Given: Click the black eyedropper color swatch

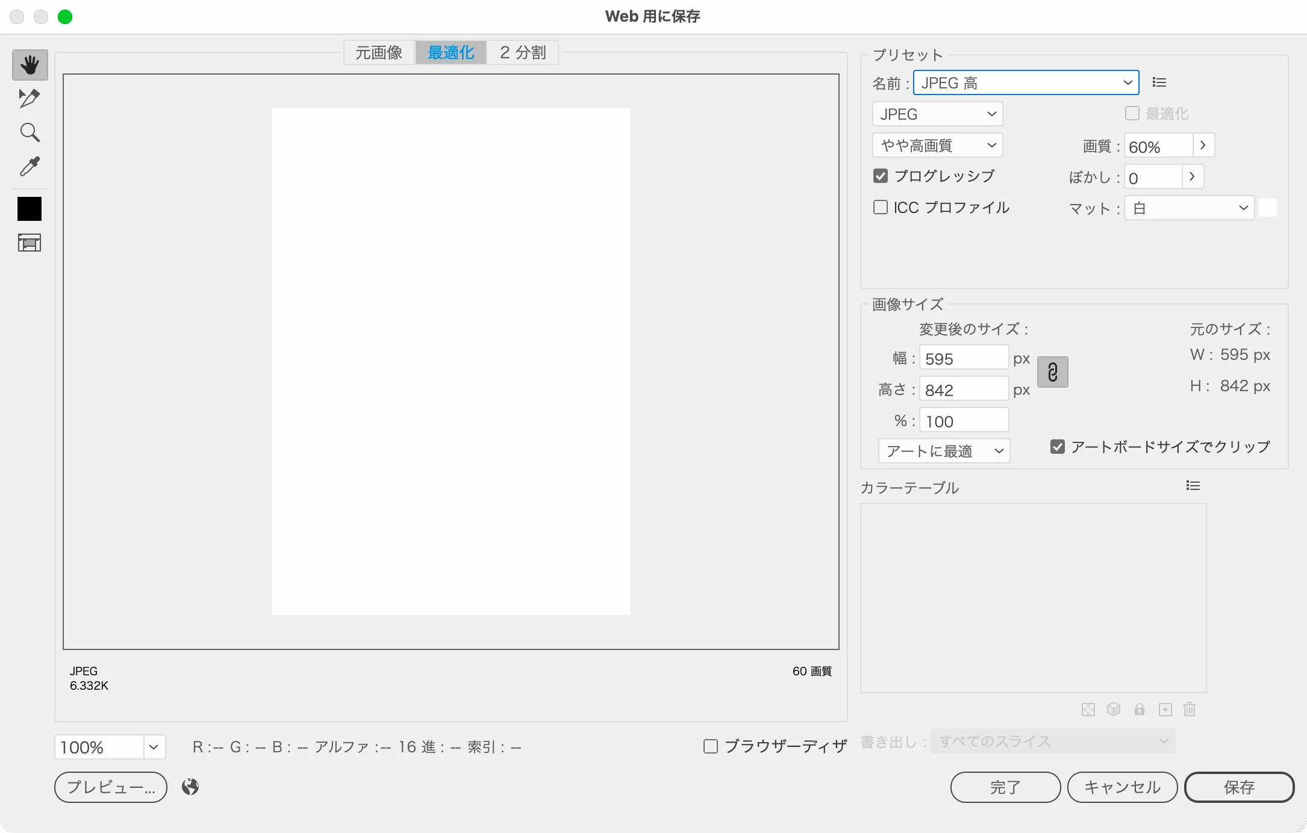Looking at the screenshot, I should click(30, 209).
